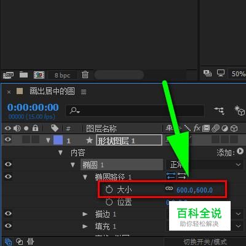246x246 pixels.
Task: Click the lock column header icon
Action: pyautogui.click(x=35, y=128)
